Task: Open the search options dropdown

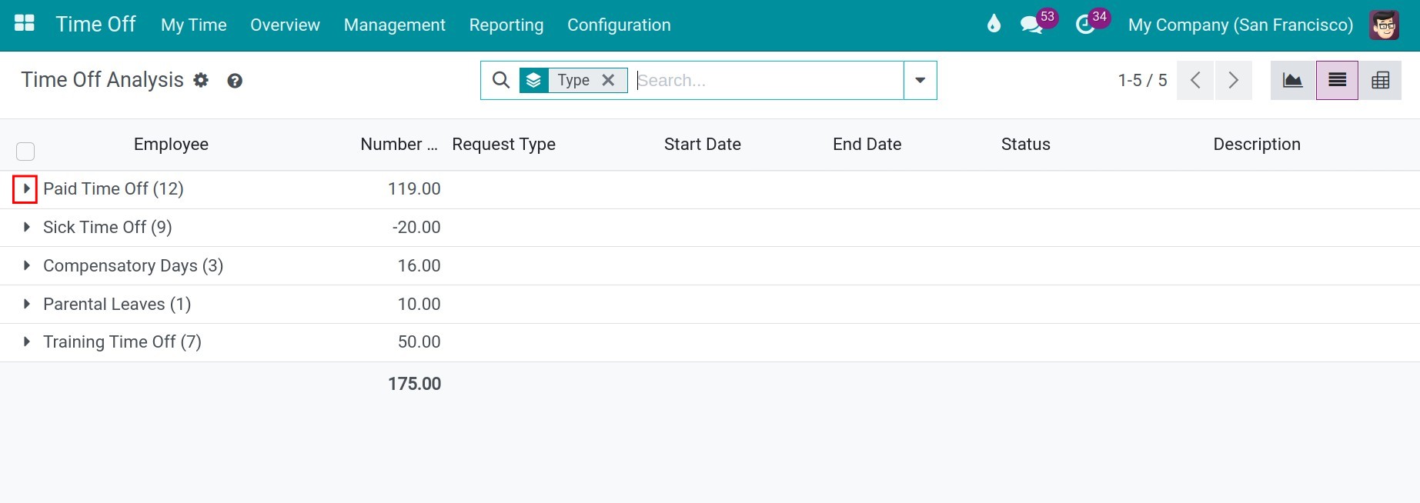Action: tap(920, 80)
